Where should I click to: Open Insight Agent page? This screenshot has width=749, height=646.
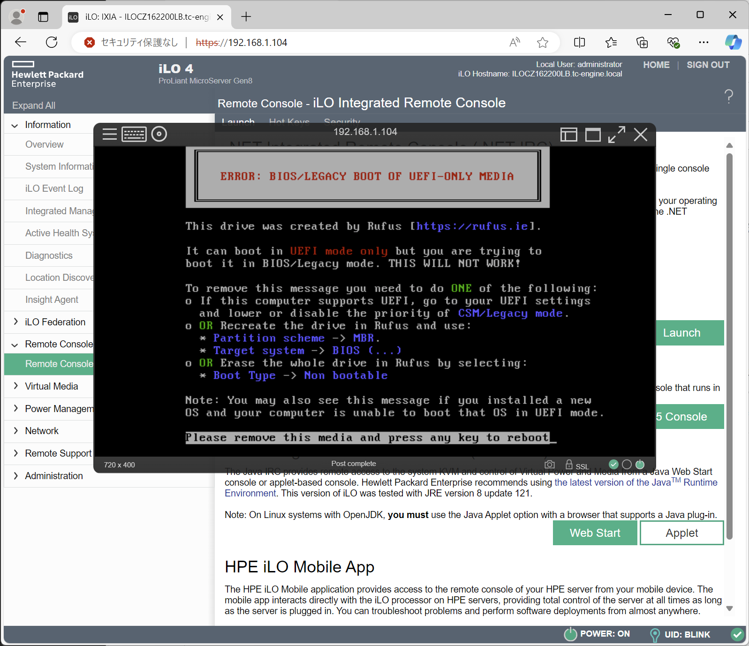pyautogui.click(x=52, y=300)
